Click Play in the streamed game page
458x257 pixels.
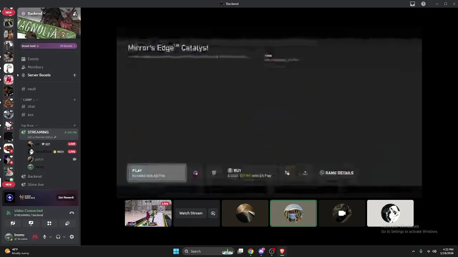(x=157, y=173)
